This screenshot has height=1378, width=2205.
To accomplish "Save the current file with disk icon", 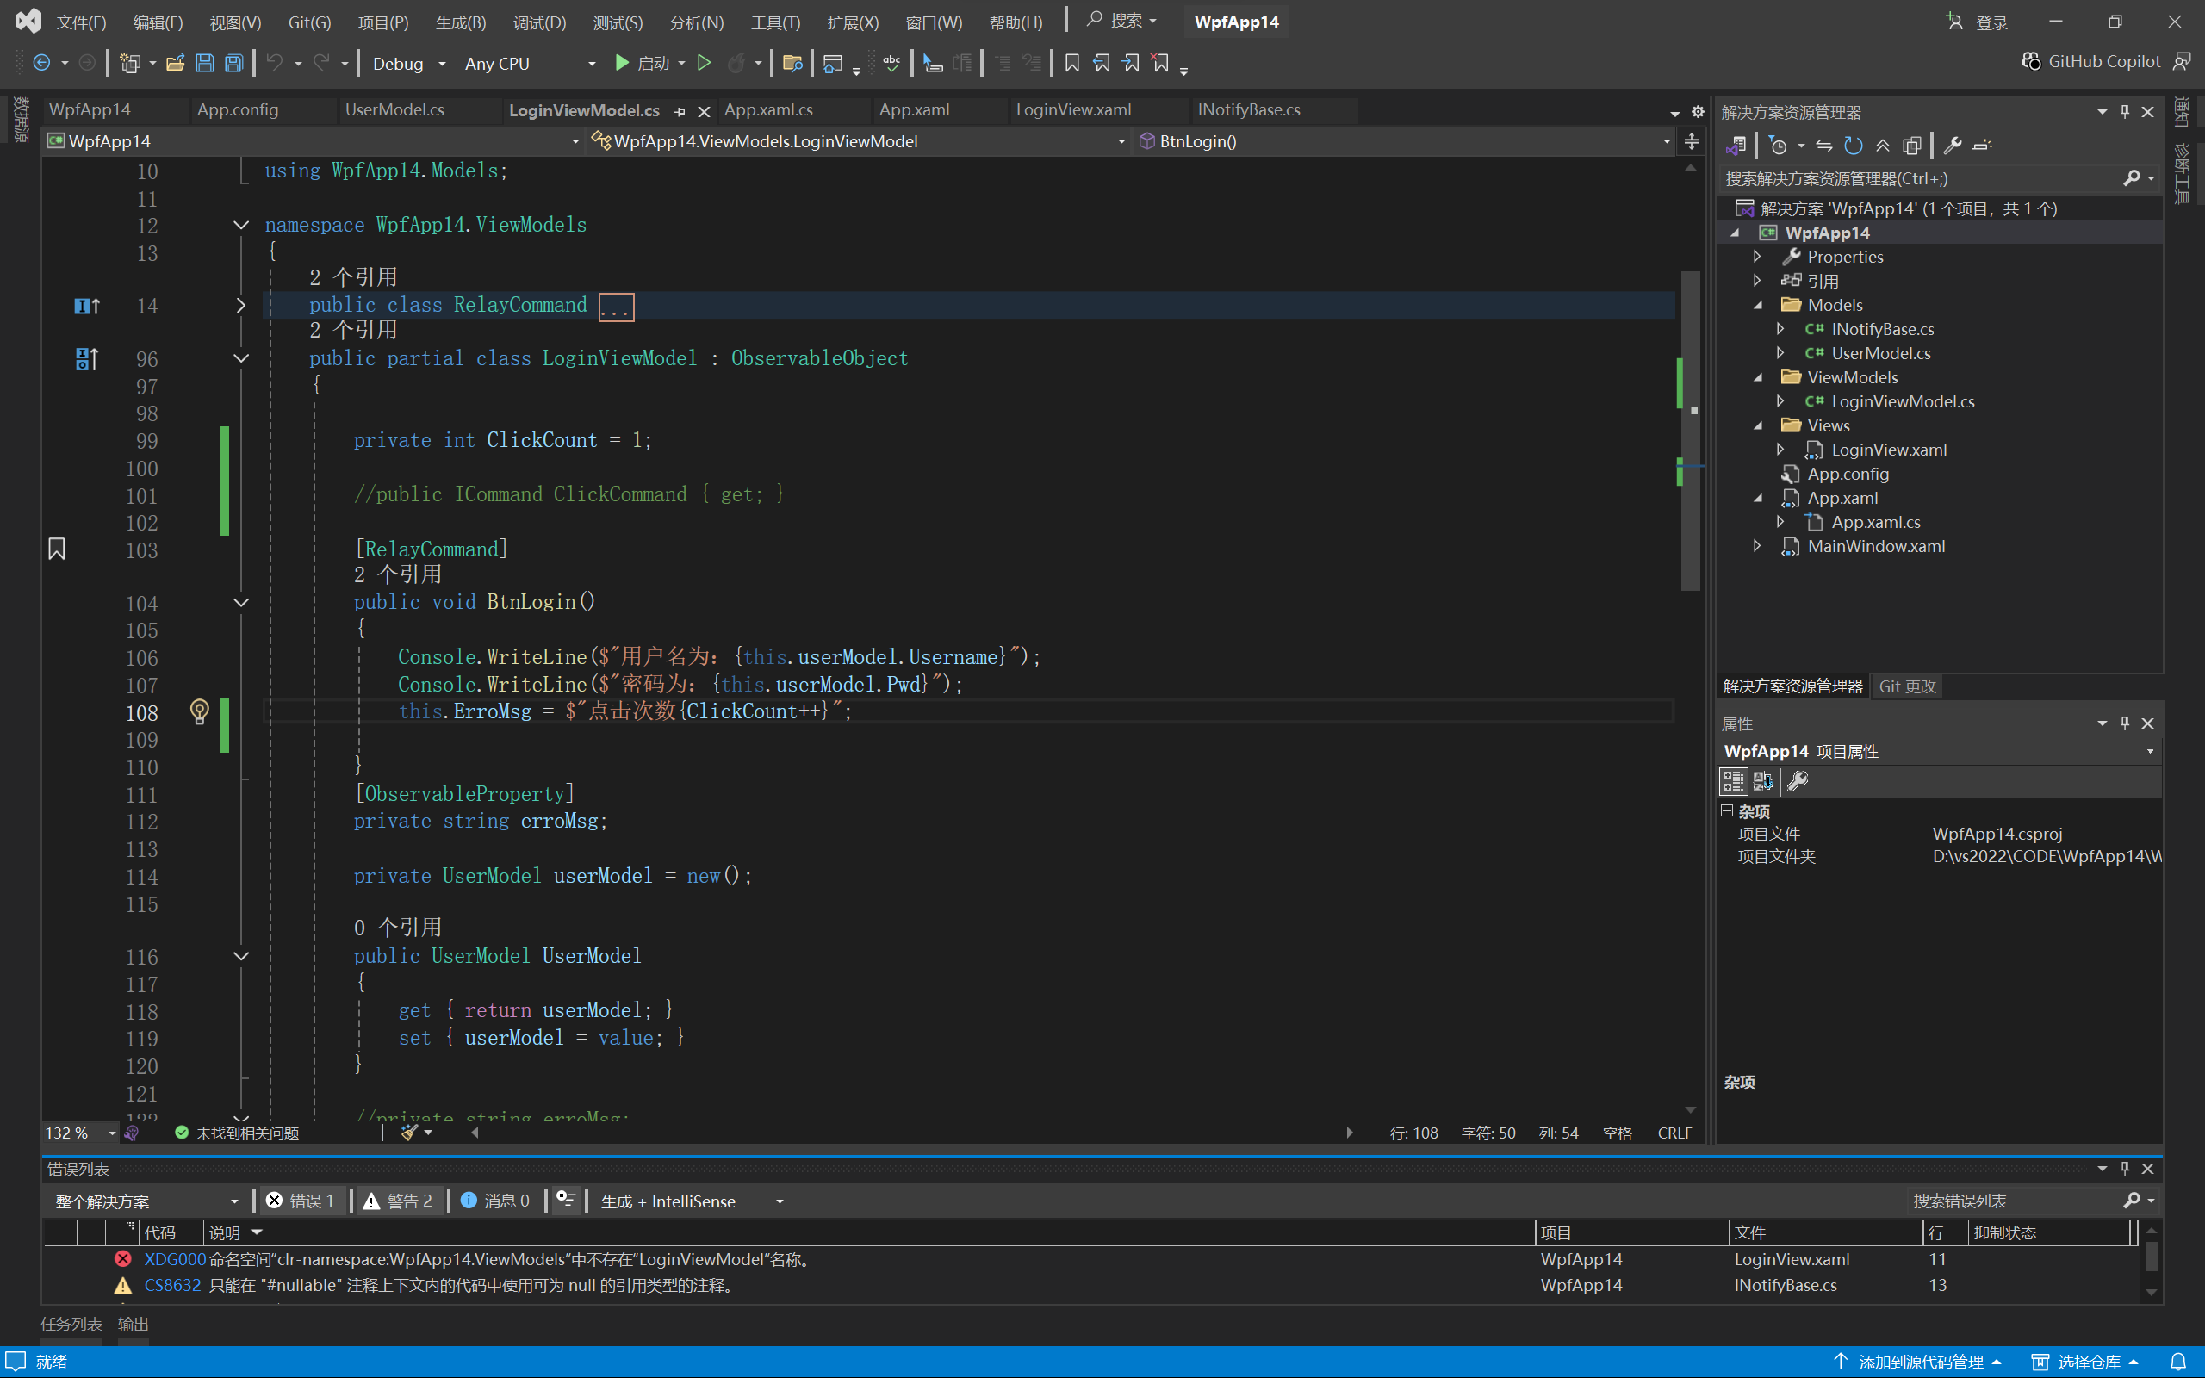I will [205, 63].
